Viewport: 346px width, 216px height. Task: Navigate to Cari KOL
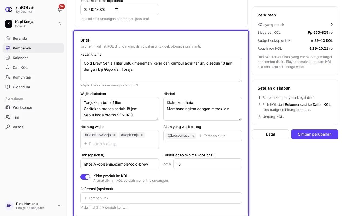[x=34, y=67]
